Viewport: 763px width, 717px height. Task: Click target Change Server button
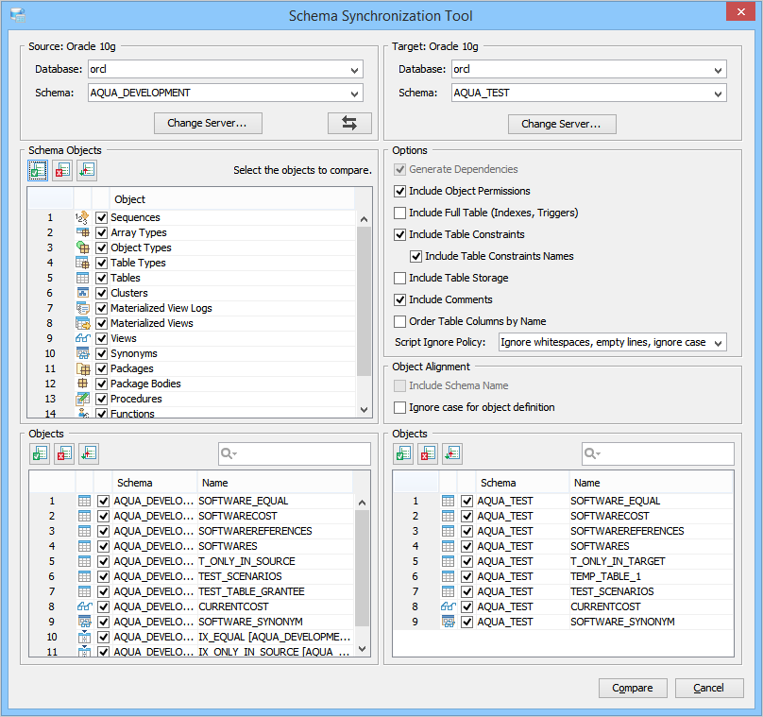tap(562, 124)
